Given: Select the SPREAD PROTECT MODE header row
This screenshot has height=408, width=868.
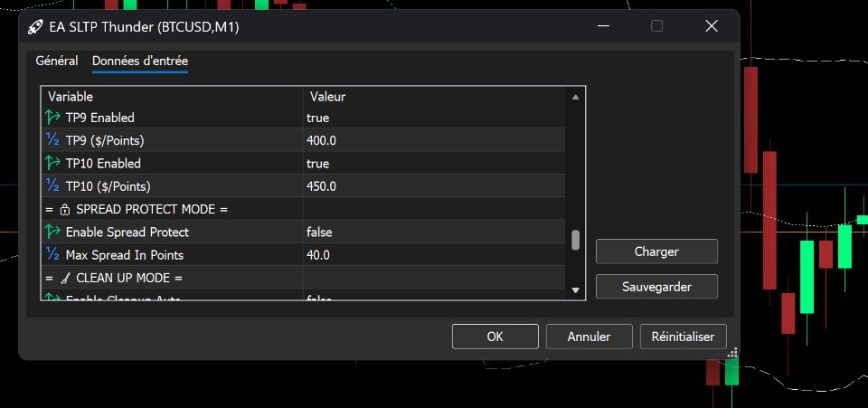Looking at the screenshot, I should [x=304, y=209].
